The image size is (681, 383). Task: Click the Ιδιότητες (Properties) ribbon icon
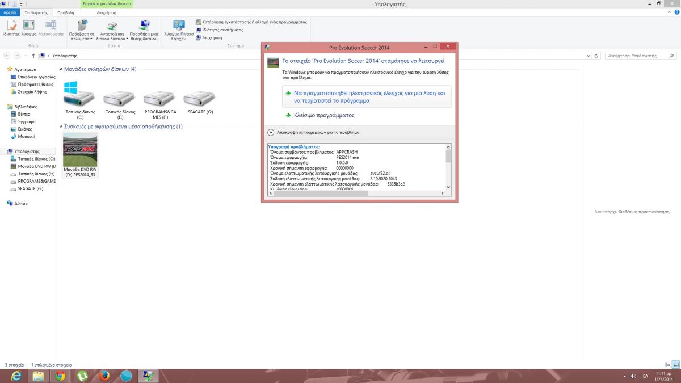point(11,28)
